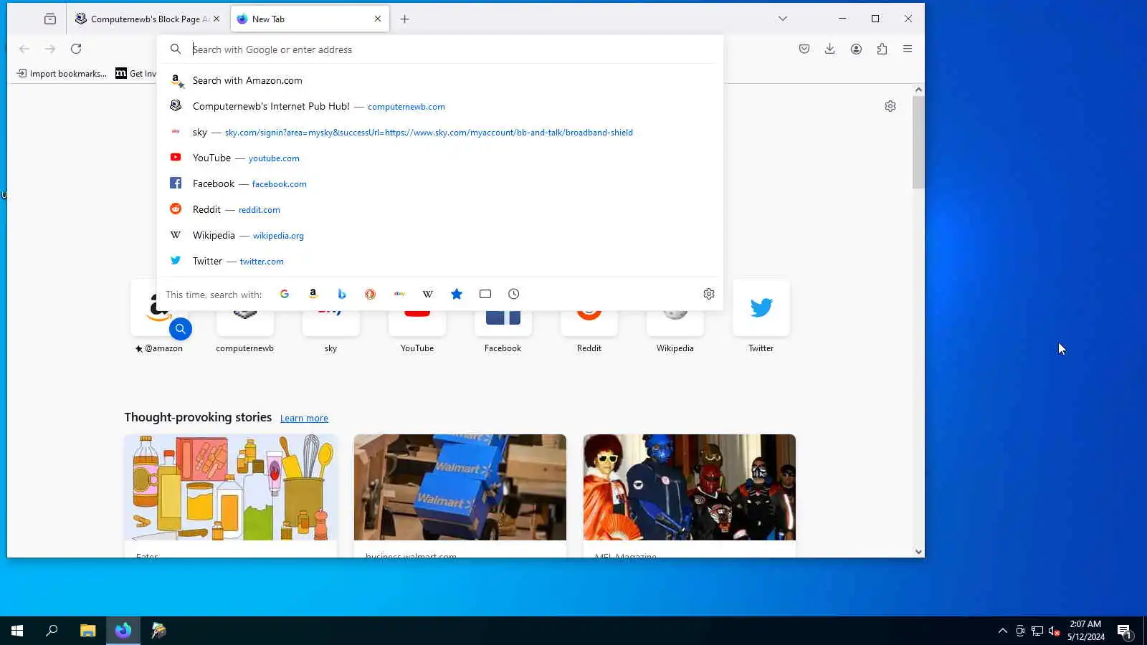Personalize New Tab with gear icon
Image resolution: width=1147 pixels, height=645 pixels.
click(x=890, y=106)
